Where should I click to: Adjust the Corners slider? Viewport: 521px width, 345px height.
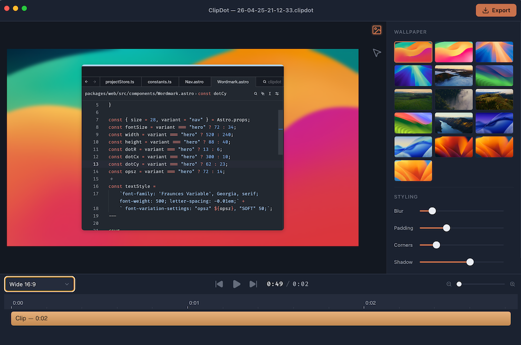pos(436,244)
